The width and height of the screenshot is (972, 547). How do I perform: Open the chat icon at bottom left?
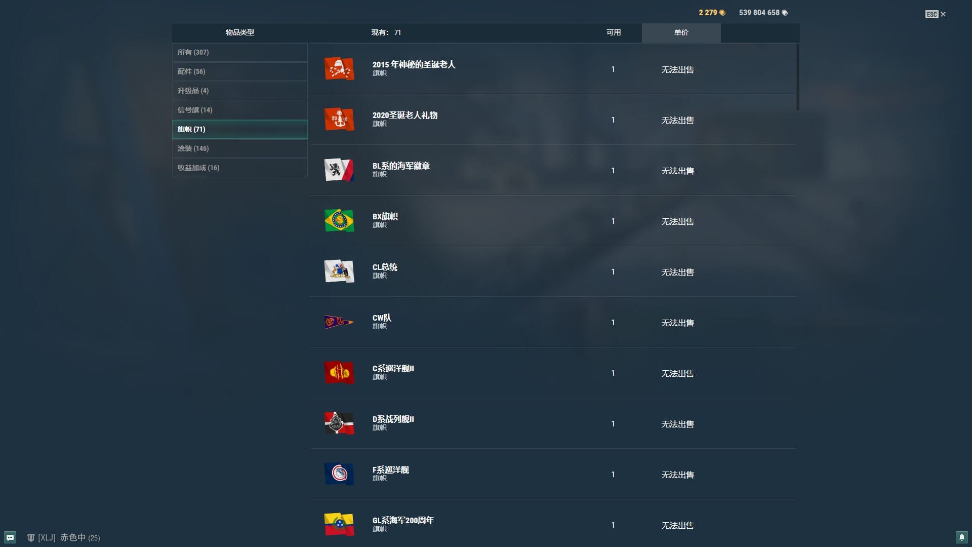coord(10,537)
